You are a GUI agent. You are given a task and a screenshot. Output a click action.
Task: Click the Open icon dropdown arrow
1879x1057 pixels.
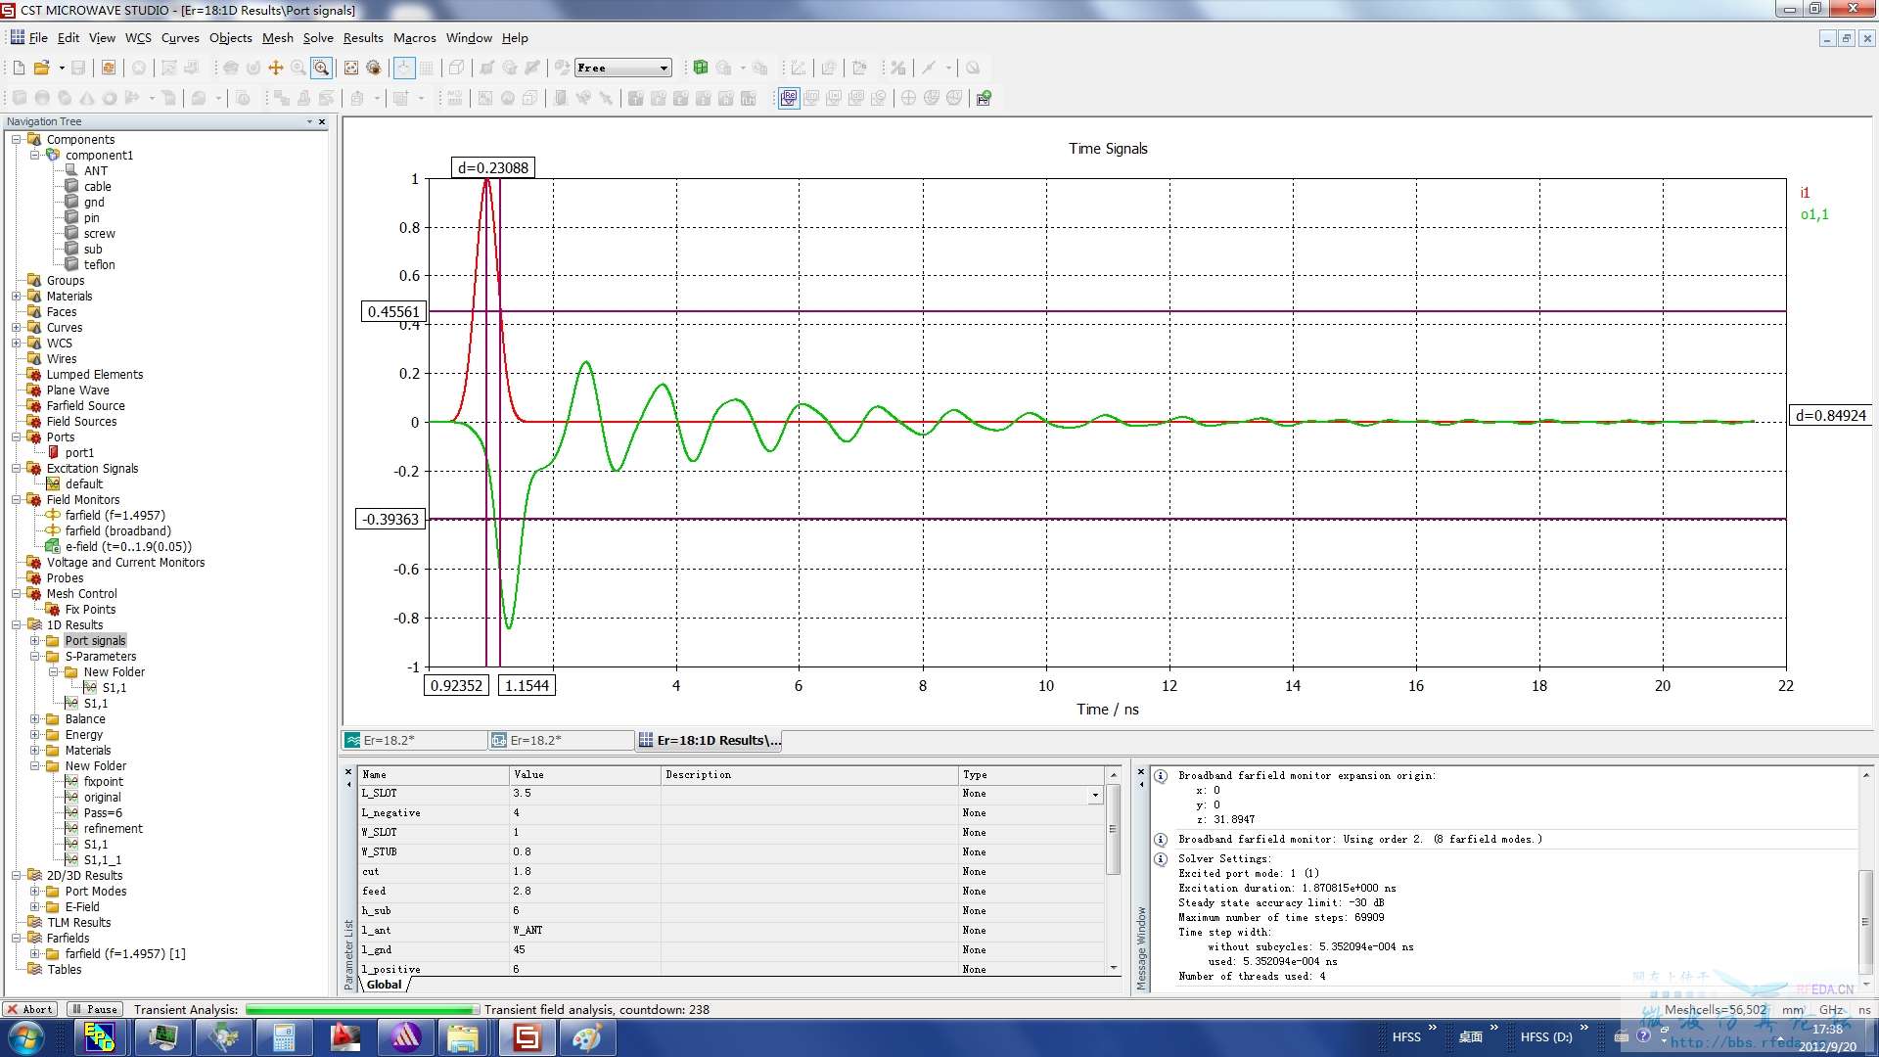pos(61,68)
